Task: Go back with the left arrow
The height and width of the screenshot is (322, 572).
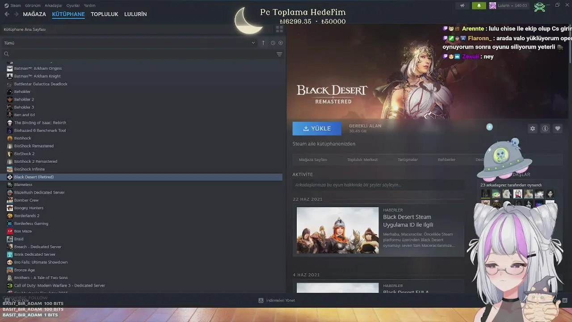Action: 7,14
